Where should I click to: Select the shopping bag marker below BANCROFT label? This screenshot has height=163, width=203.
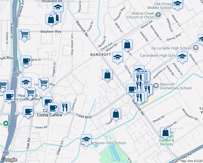tap(107, 75)
